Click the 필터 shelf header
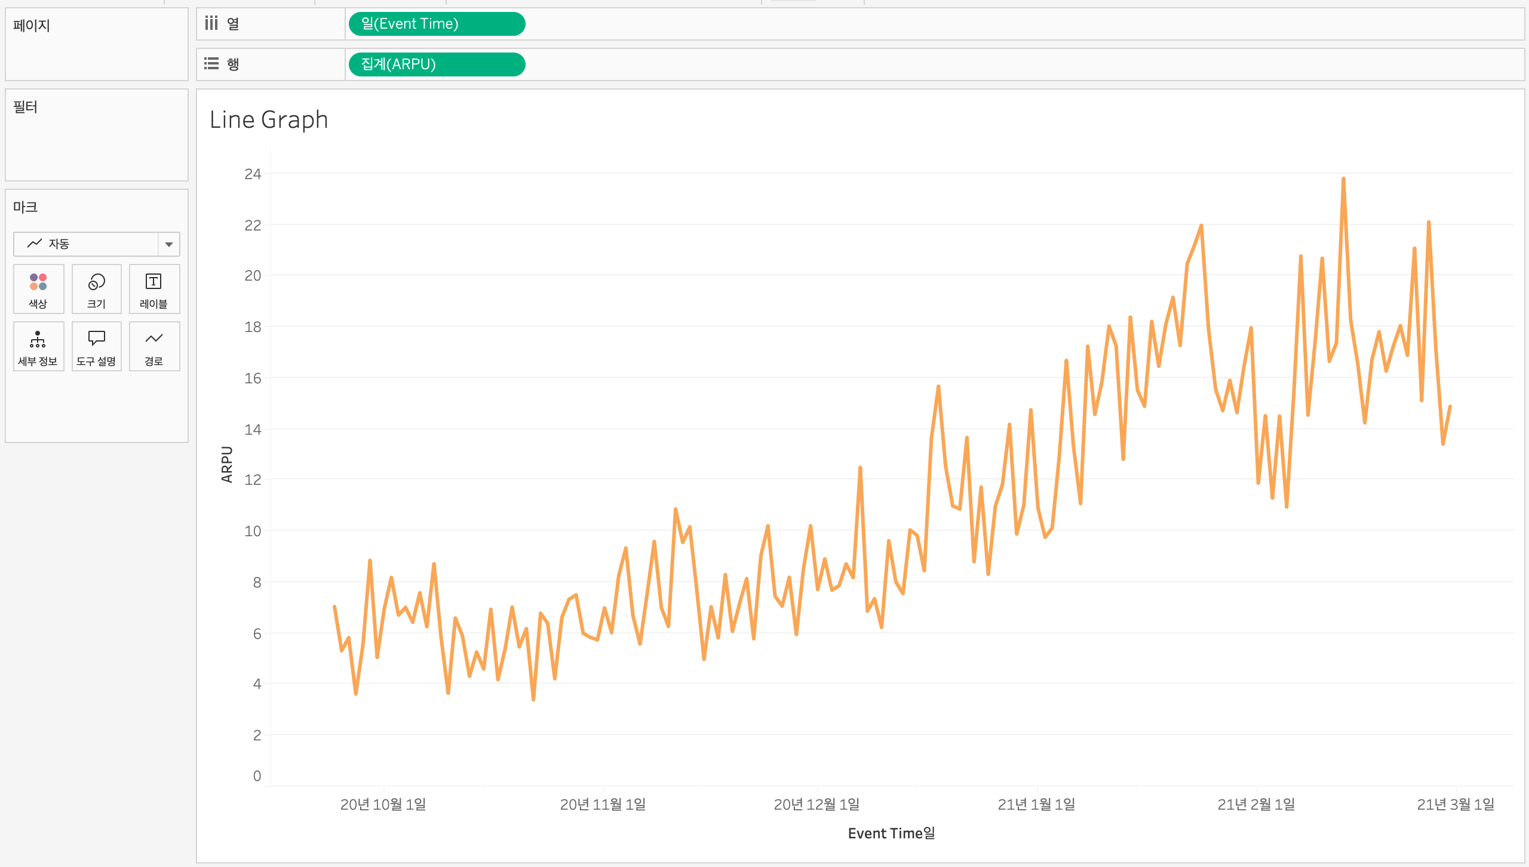Image resolution: width=1529 pixels, height=867 pixels. pyautogui.click(x=26, y=107)
